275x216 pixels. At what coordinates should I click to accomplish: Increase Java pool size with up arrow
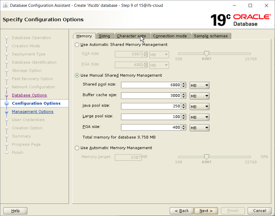(x=184, y=105)
